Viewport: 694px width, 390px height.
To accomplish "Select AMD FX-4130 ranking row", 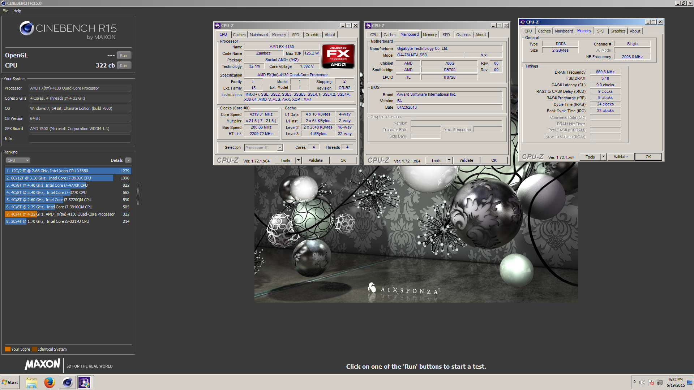I will [68, 214].
